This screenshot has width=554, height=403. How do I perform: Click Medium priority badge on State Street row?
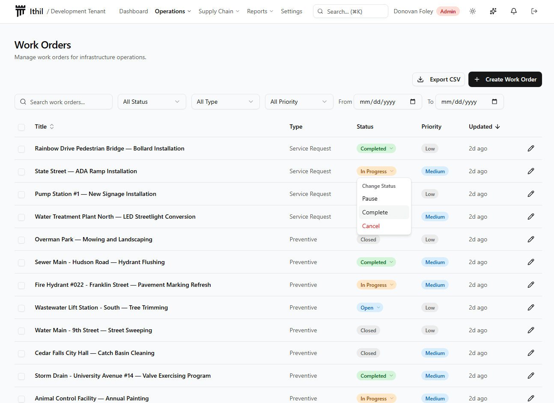[435, 171]
